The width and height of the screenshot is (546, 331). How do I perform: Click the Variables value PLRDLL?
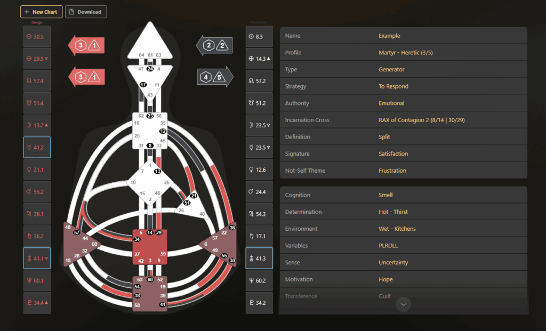point(388,245)
